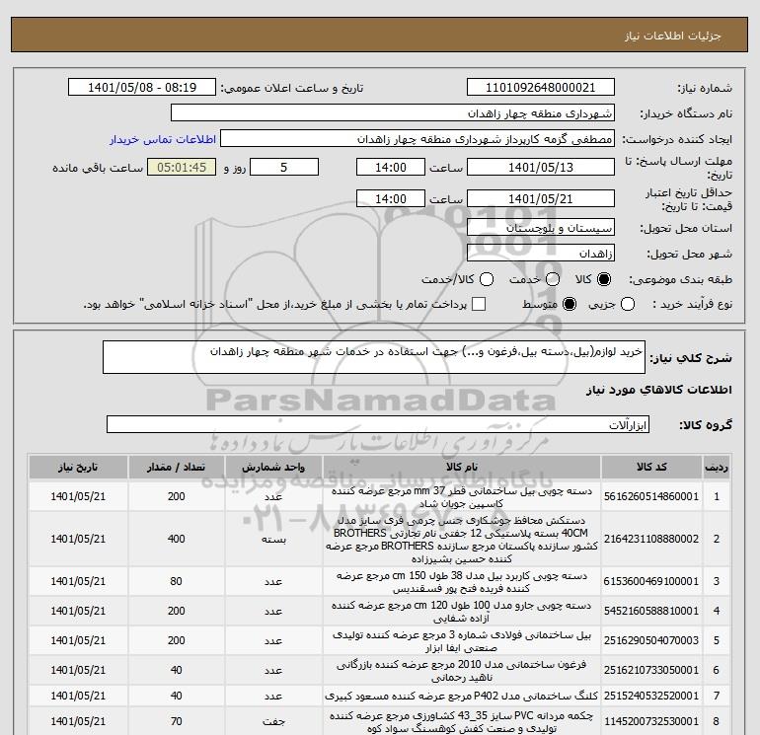Click the countdown timer 05:01:45
Screen dimensions: 760x735
tap(182, 168)
